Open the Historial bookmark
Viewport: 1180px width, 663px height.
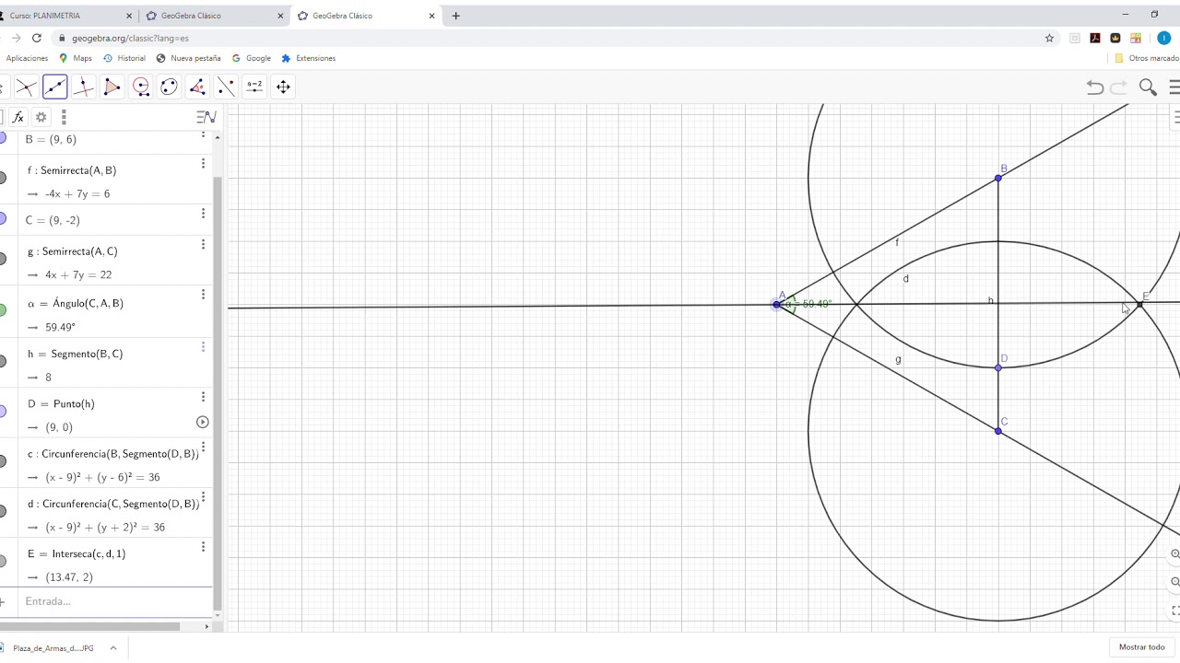tap(124, 58)
